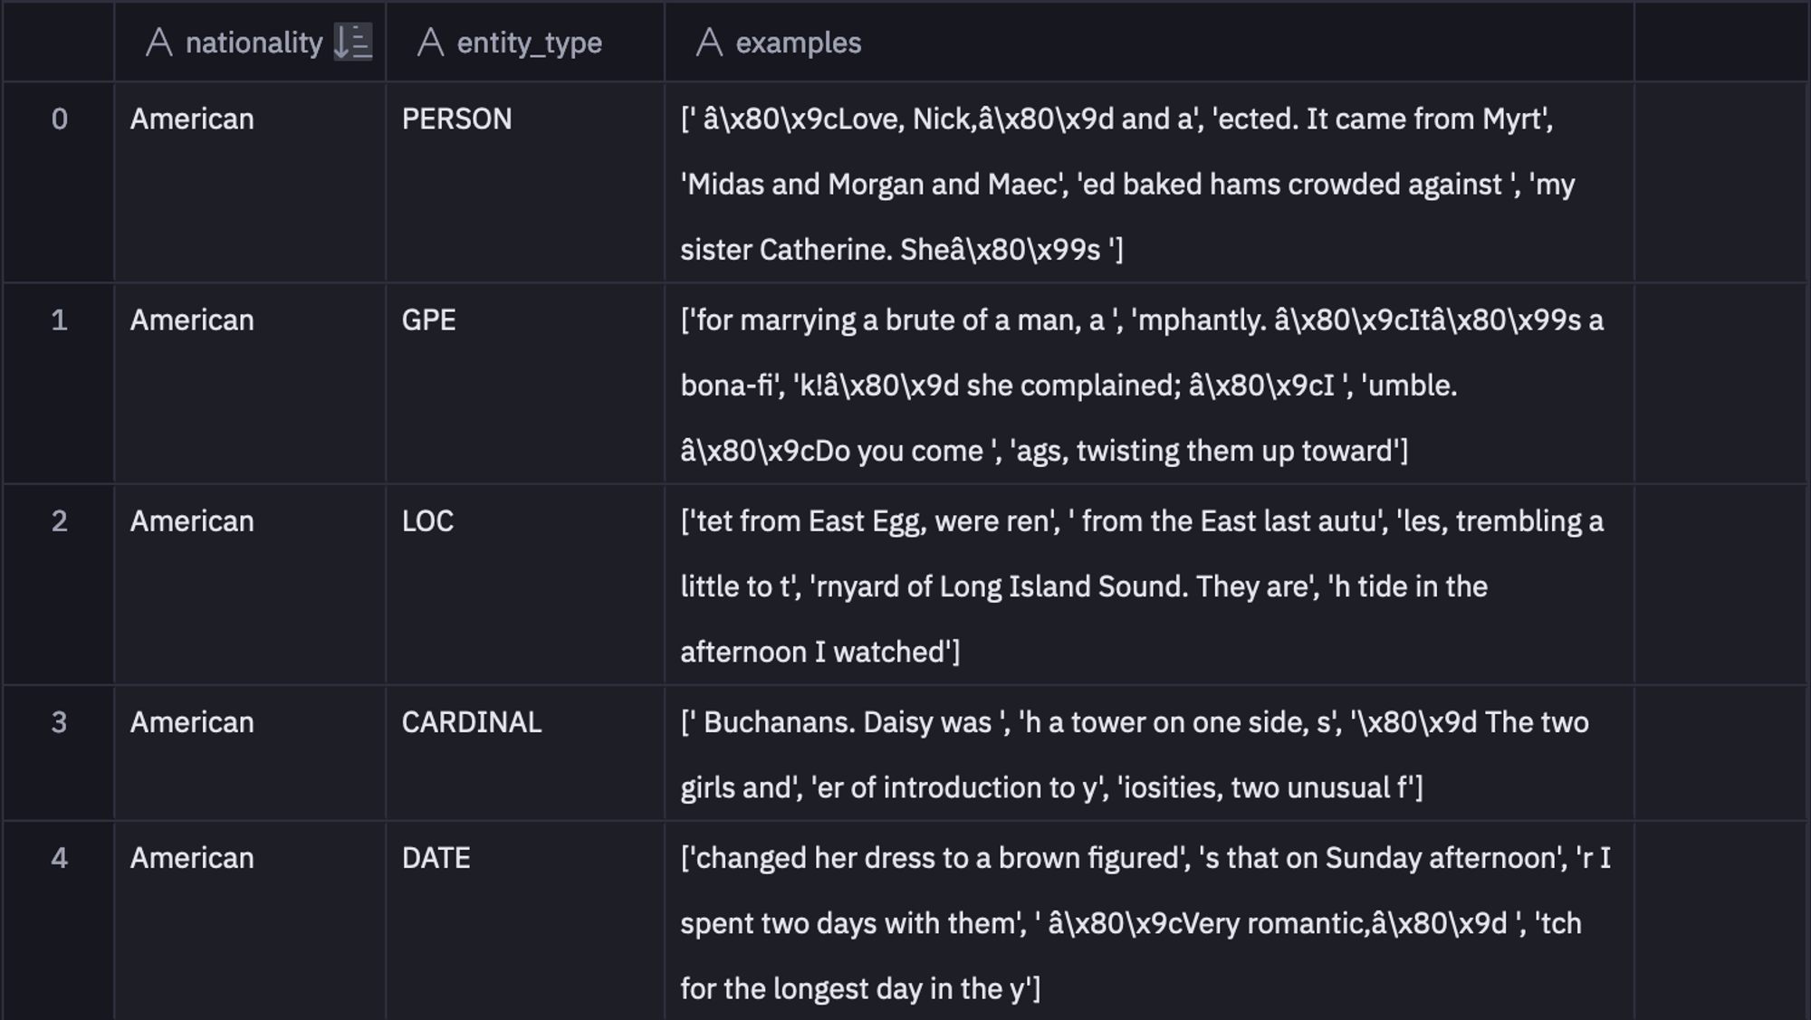Select the examples column header
The width and height of the screenshot is (1811, 1020).
[797, 41]
